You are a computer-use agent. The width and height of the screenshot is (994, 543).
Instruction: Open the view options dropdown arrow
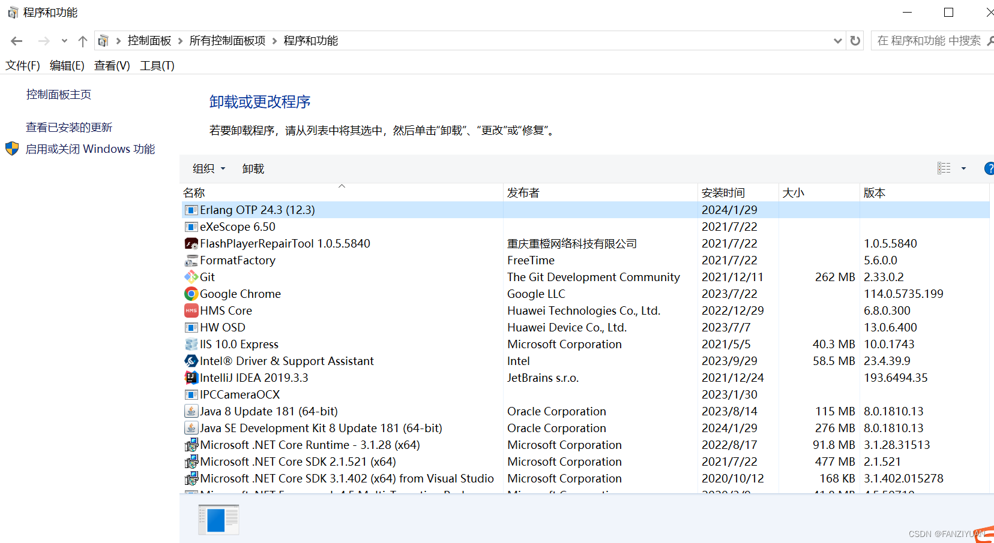[x=963, y=168]
